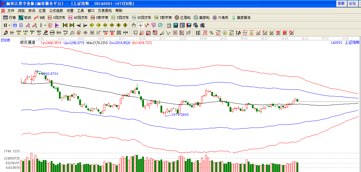Viewport: 361px width, 172px height.
Task: Open the P四方形 tool
Action: (x=57, y=18)
